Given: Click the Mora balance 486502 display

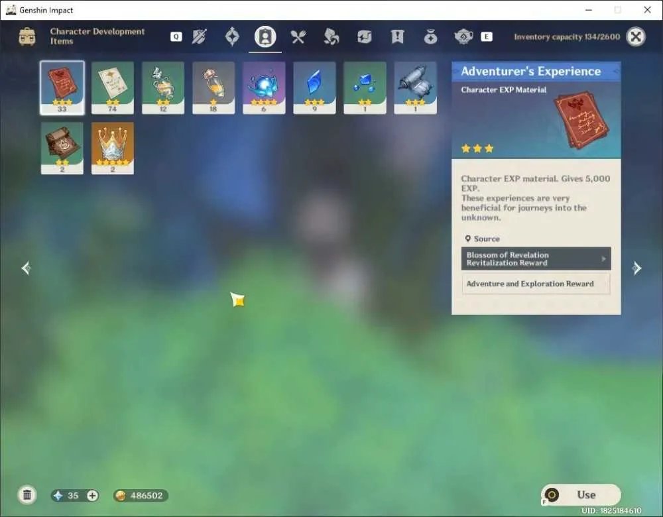Looking at the screenshot, I should pos(141,495).
